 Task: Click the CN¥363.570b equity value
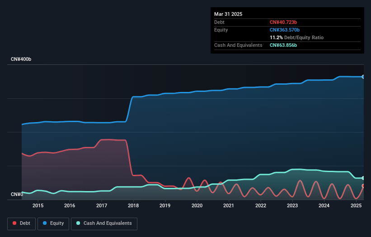(x=285, y=30)
